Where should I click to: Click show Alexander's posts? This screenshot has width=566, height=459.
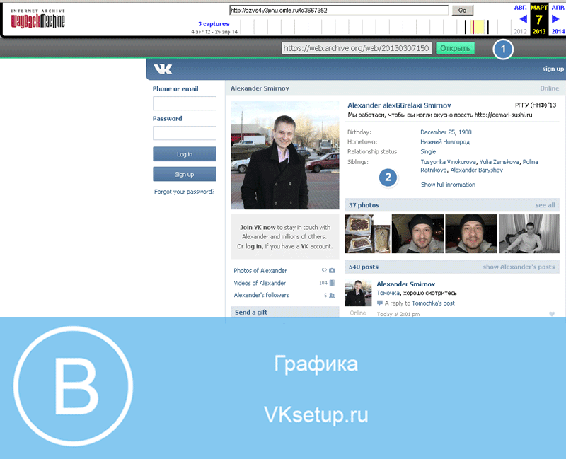point(519,267)
